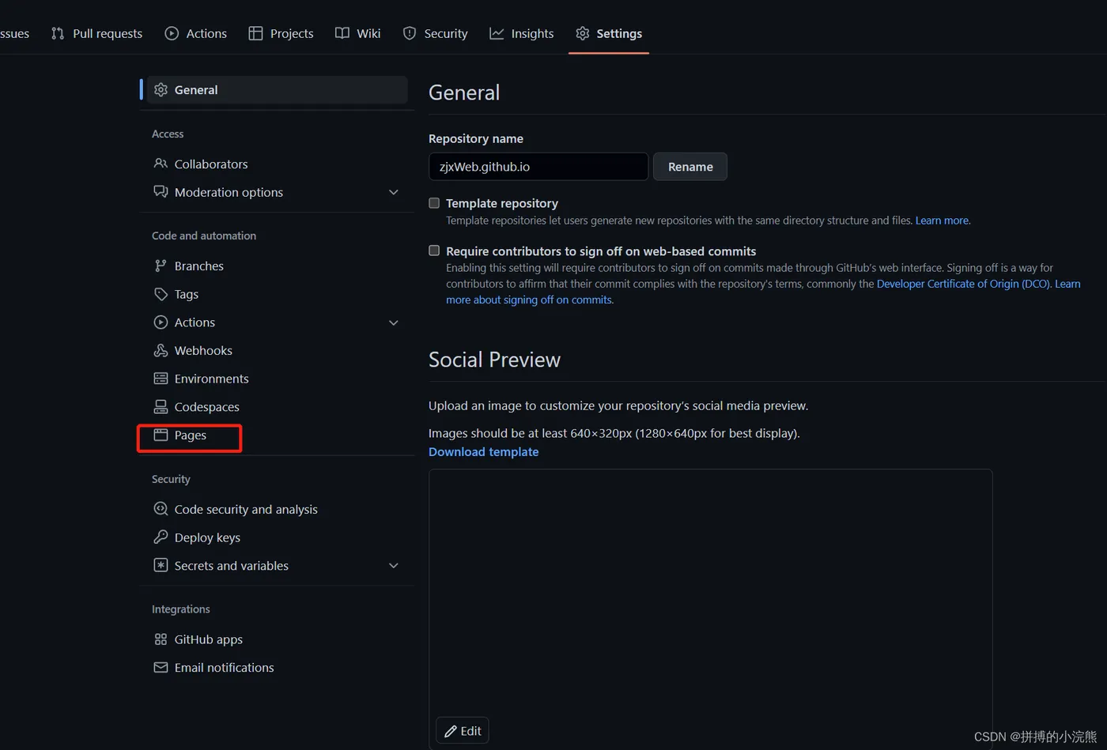Image resolution: width=1107 pixels, height=750 pixels.
Task: Click the Insights graph icon
Action: pyautogui.click(x=497, y=33)
